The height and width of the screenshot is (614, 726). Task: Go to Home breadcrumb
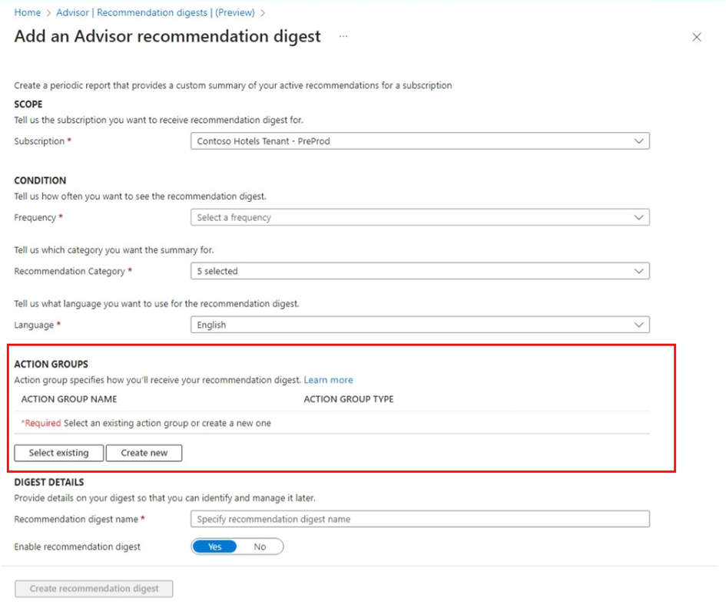click(28, 12)
